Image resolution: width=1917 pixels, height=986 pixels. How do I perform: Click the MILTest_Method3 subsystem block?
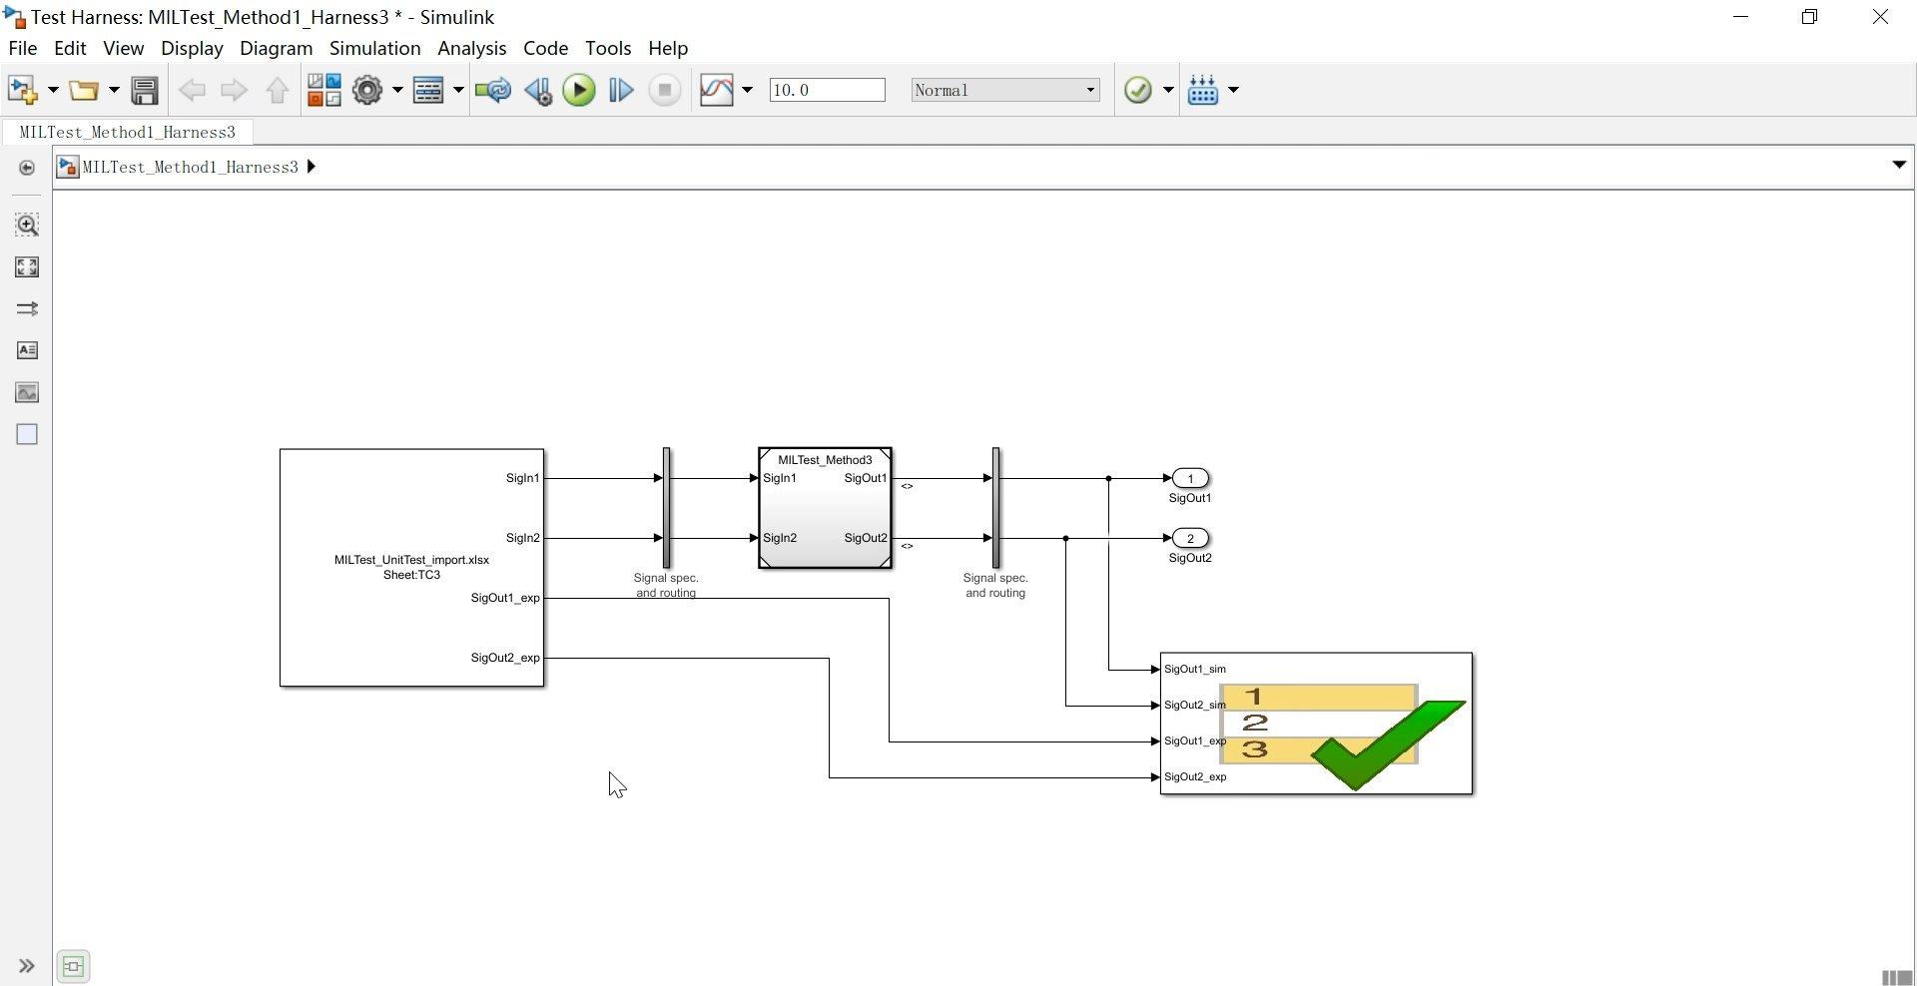[x=824, y=507]
